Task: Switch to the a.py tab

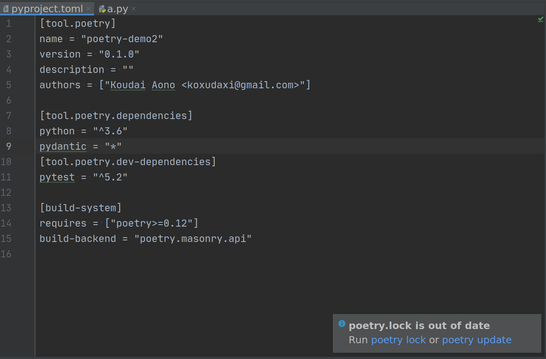Action: 117,9
